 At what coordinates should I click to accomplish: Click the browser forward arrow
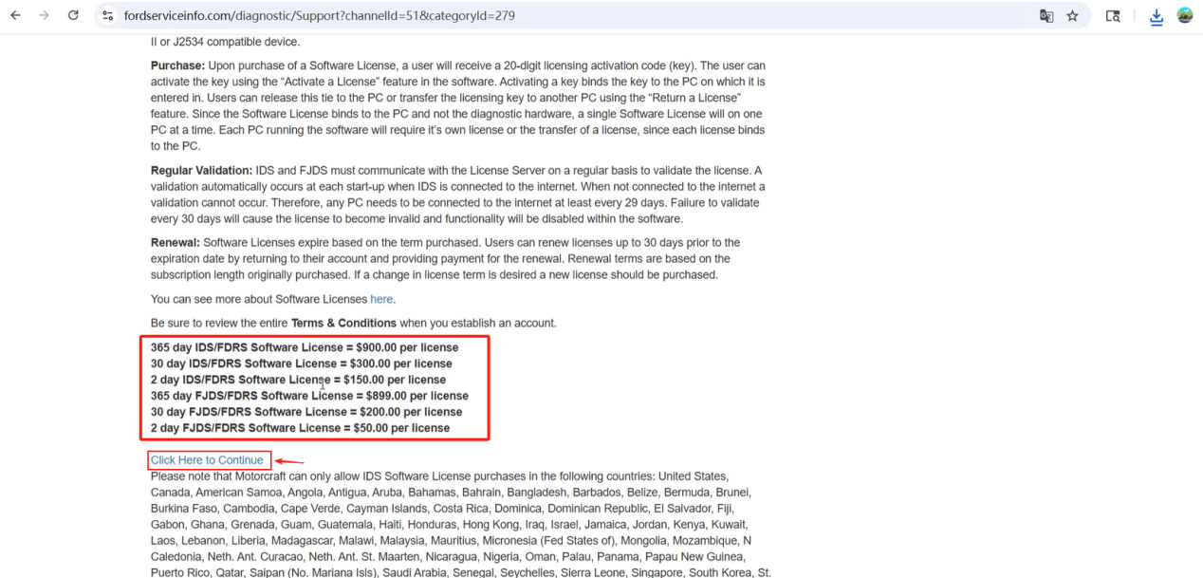(45, 15)
